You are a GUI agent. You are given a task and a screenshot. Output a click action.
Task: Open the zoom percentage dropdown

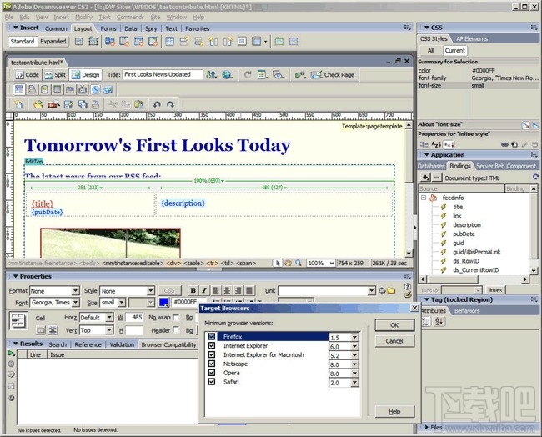coord(331,263)
